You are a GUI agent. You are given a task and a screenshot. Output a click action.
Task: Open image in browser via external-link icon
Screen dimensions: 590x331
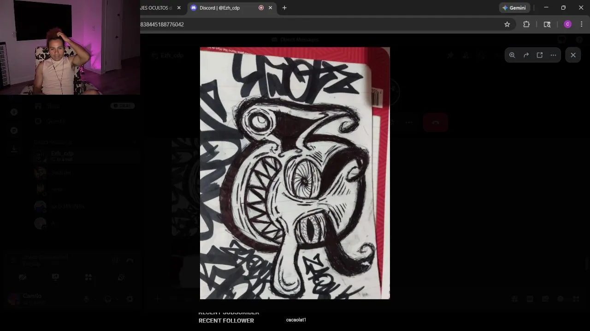pyautogui.click(x=540, y=55)
